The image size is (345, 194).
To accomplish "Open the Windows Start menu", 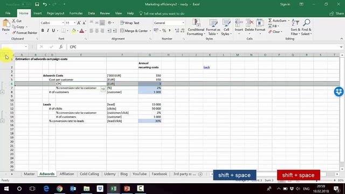I will click(6, 189).
